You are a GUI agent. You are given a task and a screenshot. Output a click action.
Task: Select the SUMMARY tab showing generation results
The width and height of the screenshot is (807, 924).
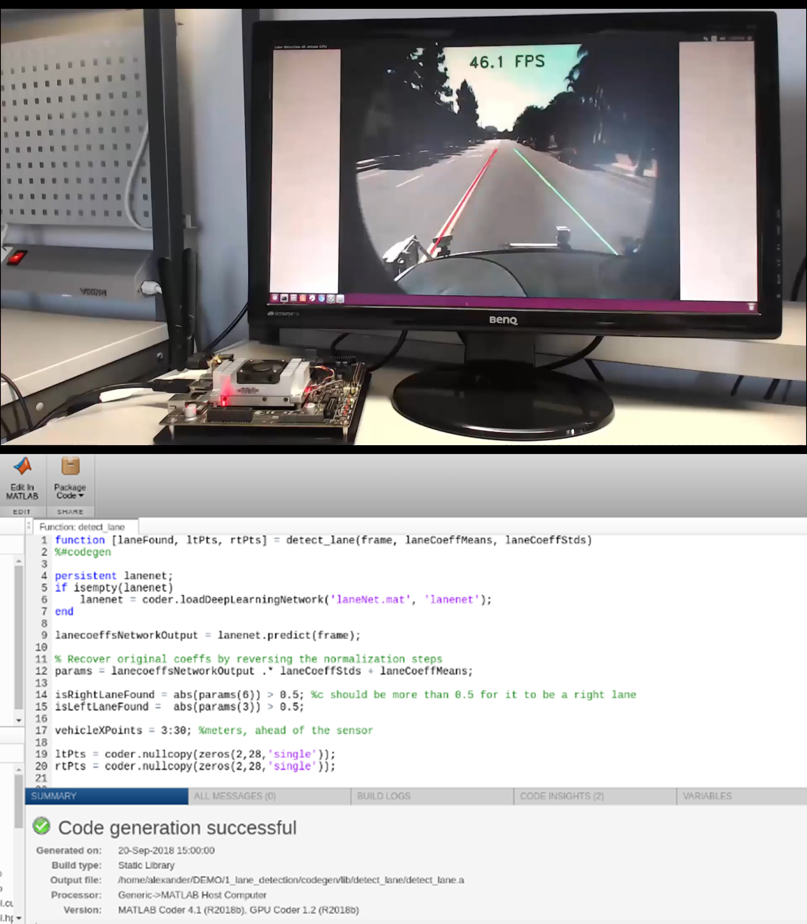tap(54, 796)
